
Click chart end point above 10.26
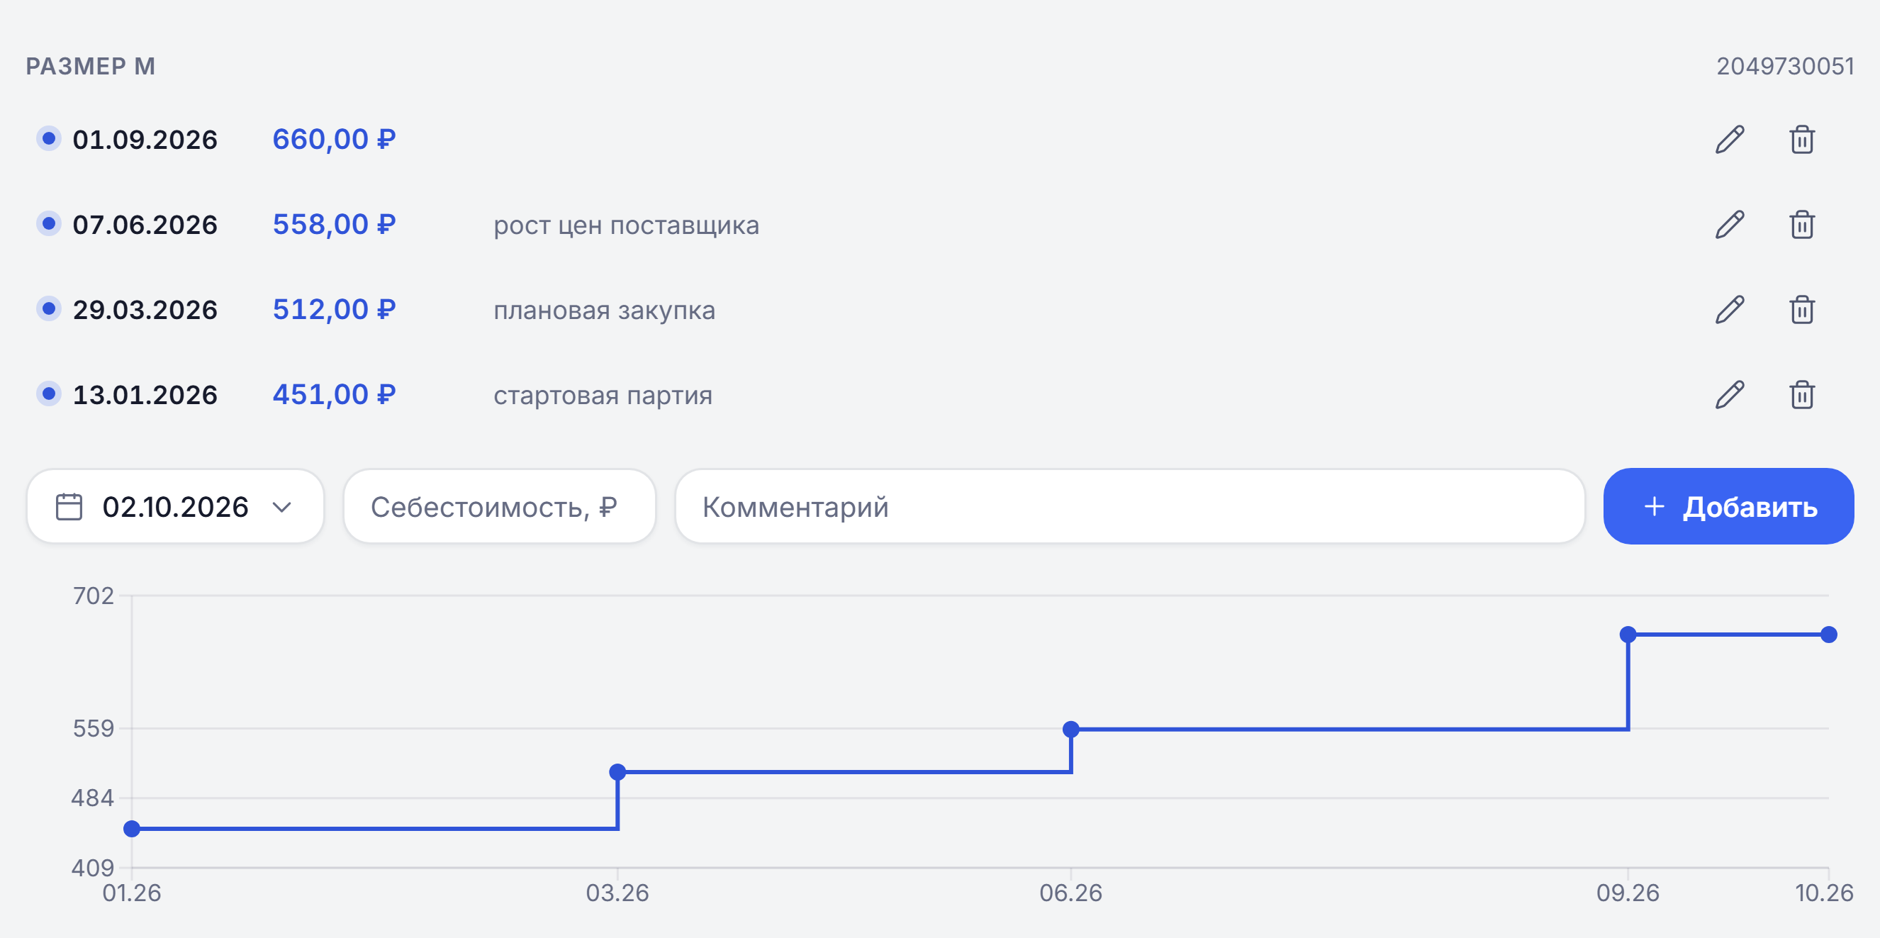tap(1829, 635)
